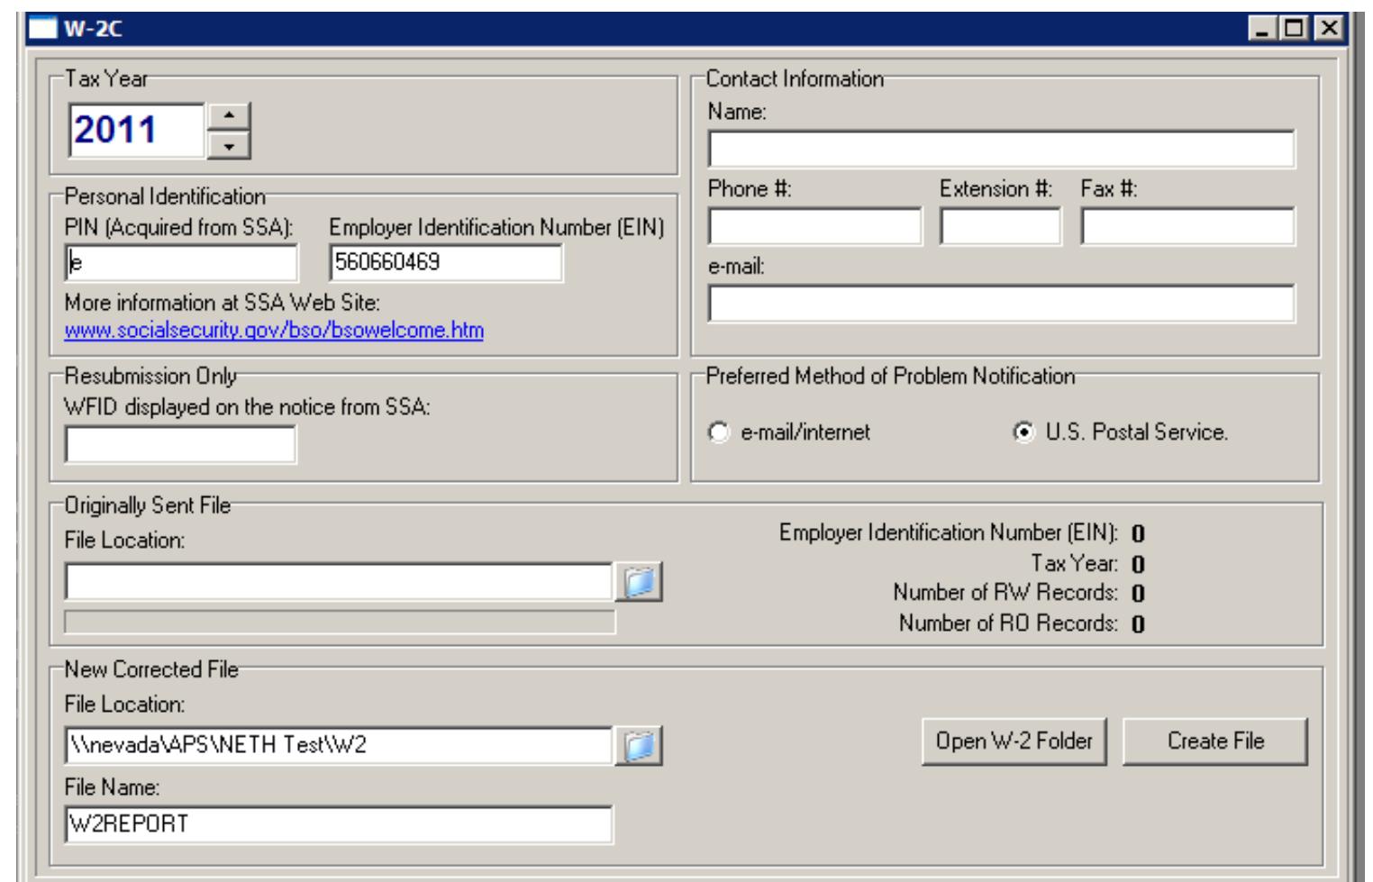Screen dimensions: 1373x882
Task: Click the Originally Sent File progress bar
Action: point(340,623)
